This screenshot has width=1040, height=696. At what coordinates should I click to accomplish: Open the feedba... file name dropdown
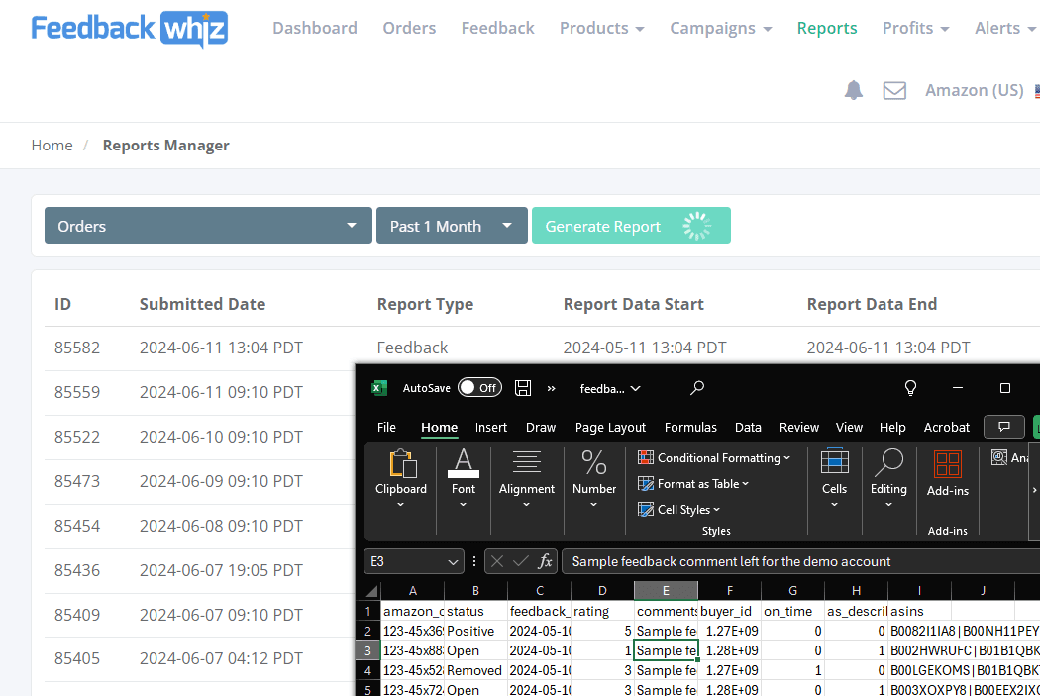[x=610, y=388]
